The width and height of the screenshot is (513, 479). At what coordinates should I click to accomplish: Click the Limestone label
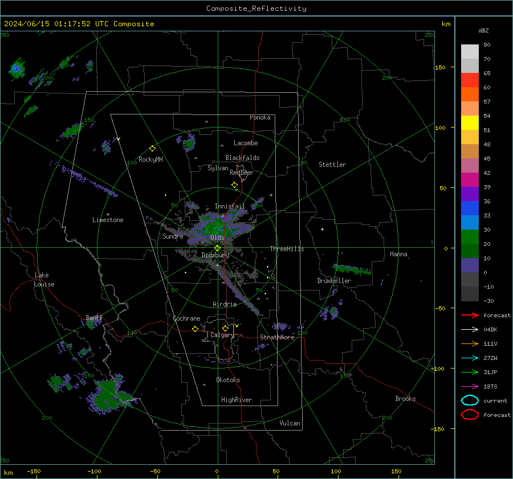108,220
